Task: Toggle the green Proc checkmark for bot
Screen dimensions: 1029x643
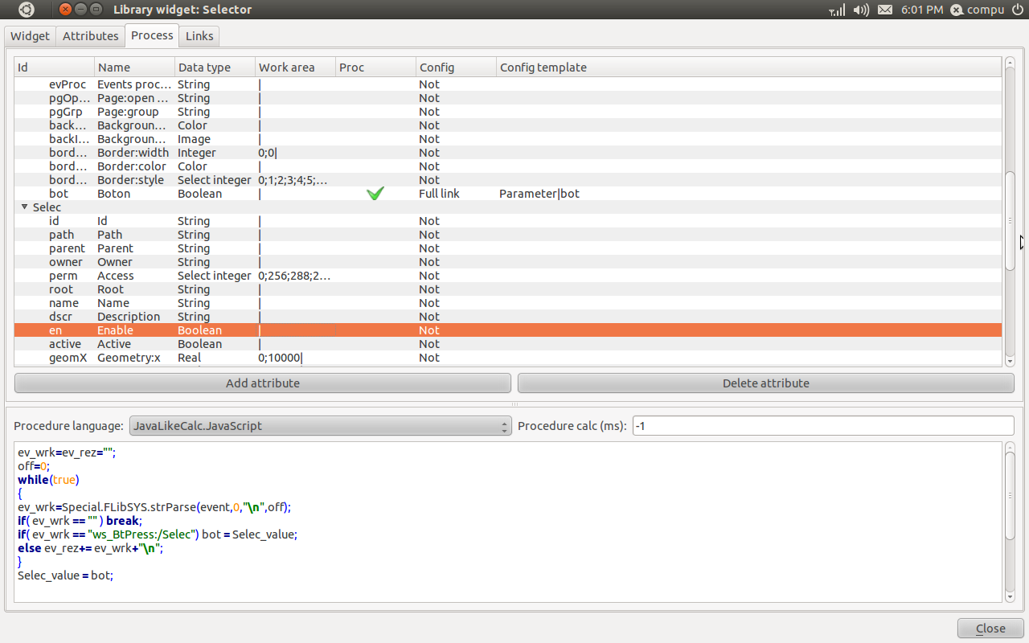Action: point(375,194)
